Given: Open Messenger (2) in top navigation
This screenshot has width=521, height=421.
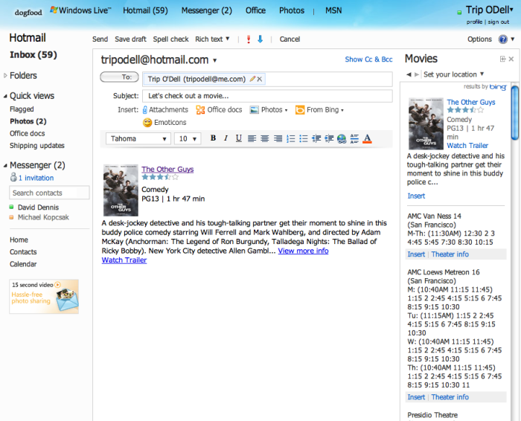Looking at the screenshot, I should coord(207,10).
